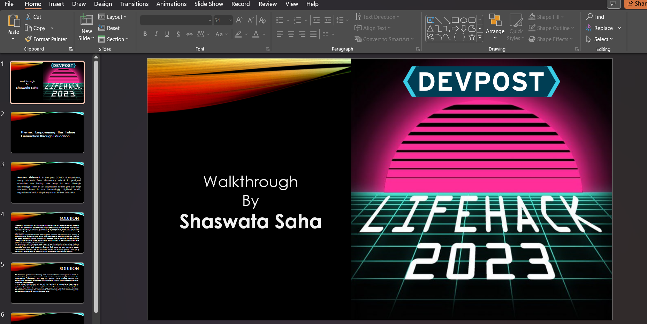Image resolution: width=647 pixels, height=324 pixels.
Task: Open the font size dropdown
Action: click(231, 20)
